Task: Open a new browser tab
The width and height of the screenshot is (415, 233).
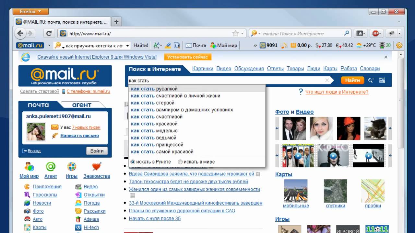Action: tap(116, 22)
